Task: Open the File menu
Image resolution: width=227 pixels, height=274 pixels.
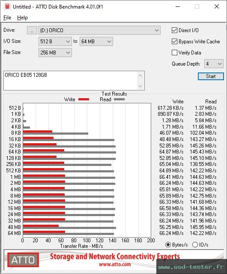Action: [7, 18]
